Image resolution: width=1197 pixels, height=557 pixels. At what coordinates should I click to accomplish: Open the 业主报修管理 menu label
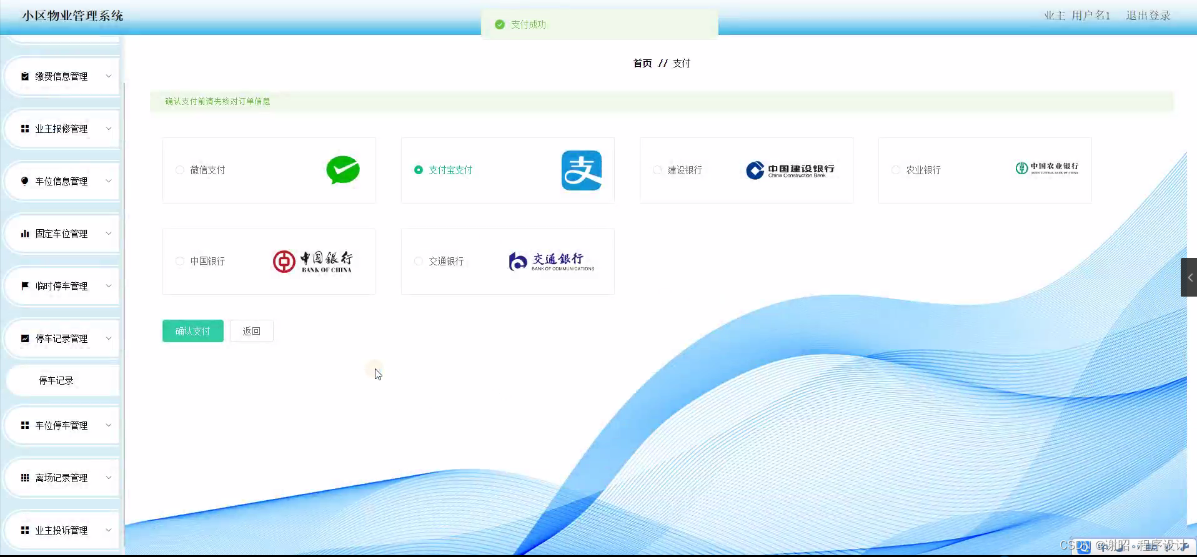click(61, 129)
